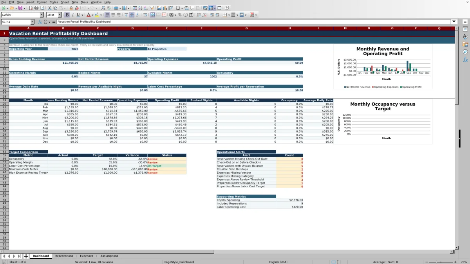
Task: Apply the yellow Background Color swatch
Action: click(97, 15)
